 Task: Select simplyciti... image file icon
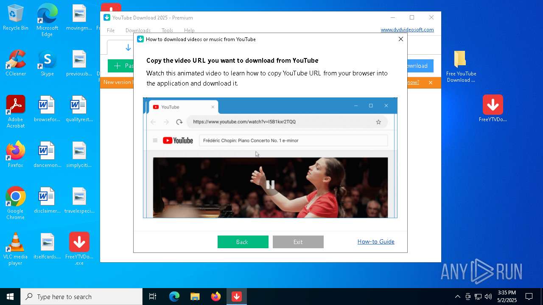(x=79, y=155)
